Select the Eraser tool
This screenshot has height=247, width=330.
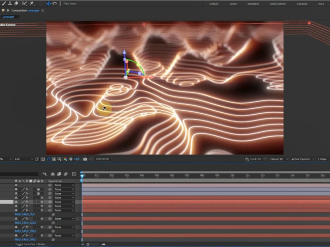point(16,3)
